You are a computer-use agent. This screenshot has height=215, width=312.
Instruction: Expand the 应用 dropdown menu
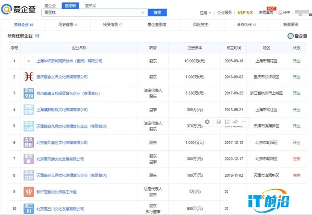205,13
